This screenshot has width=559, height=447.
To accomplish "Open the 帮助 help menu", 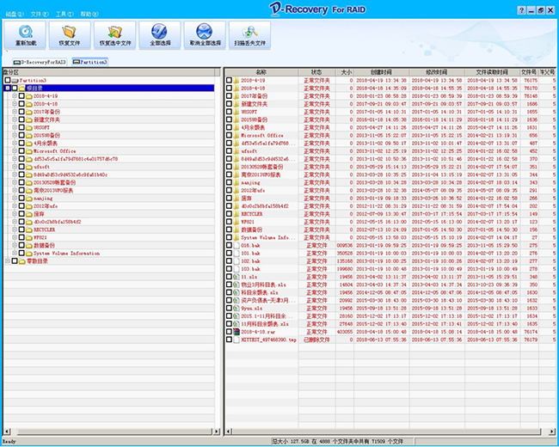I will pyautogui.click(x=89, y=14).
